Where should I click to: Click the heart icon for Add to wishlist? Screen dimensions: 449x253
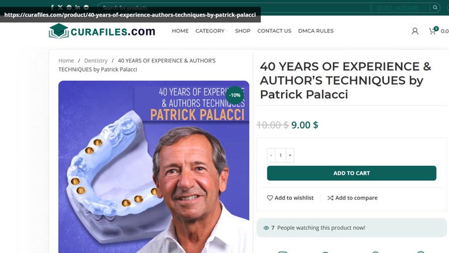(x=270, y=198)
